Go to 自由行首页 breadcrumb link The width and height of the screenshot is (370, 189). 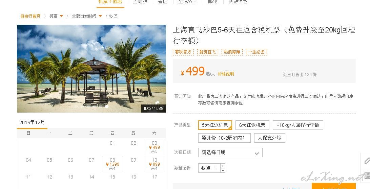(x=30, y=16)
